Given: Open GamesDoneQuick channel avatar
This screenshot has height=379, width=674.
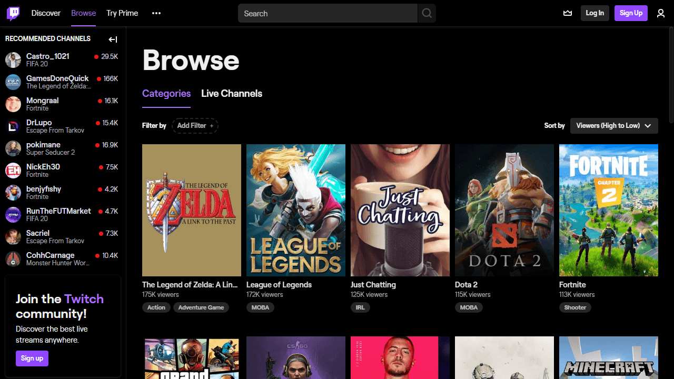Looking at the screenshot, I should tap(13, 82).
